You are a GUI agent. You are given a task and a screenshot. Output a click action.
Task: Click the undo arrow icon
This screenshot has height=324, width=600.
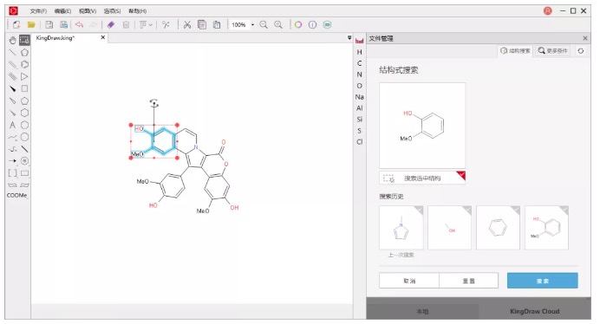coord(79,25)
